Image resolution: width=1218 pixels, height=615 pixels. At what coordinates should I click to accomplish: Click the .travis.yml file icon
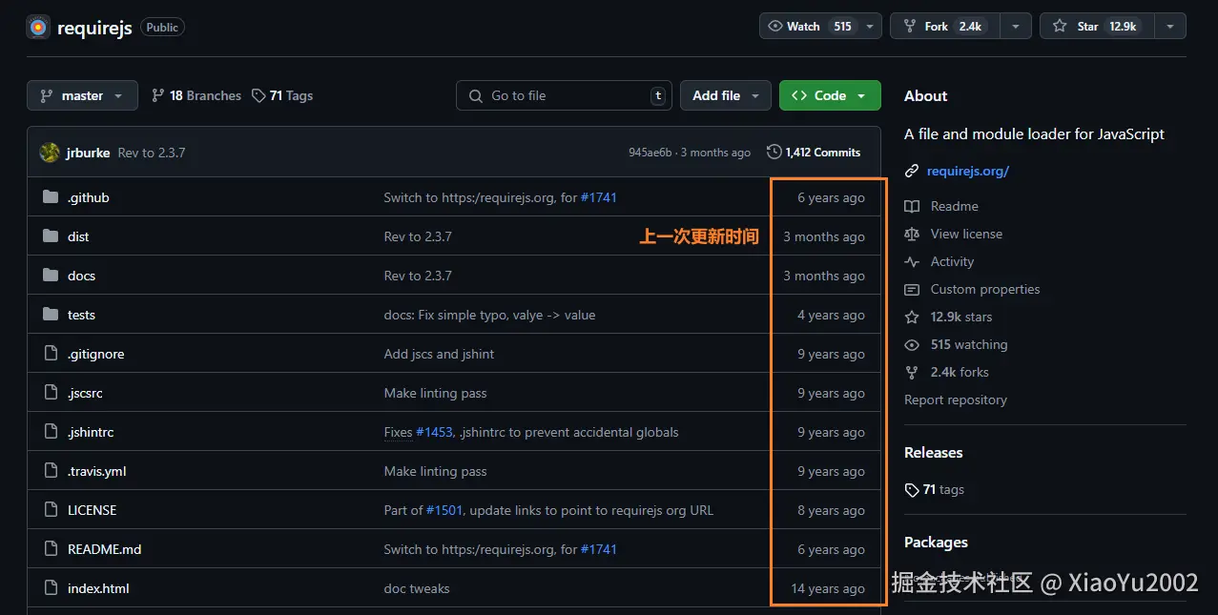pyautogui.click(x=51, y=471)
